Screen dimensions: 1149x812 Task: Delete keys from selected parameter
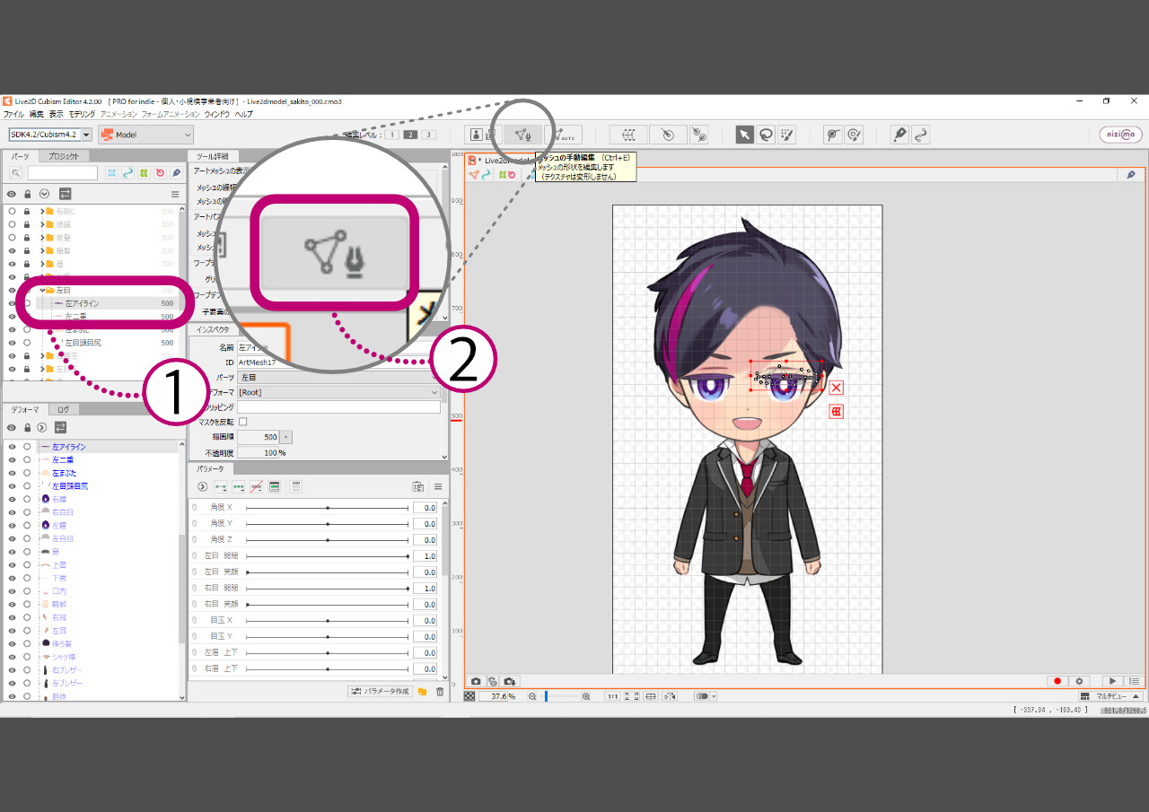tap(257, 486)
